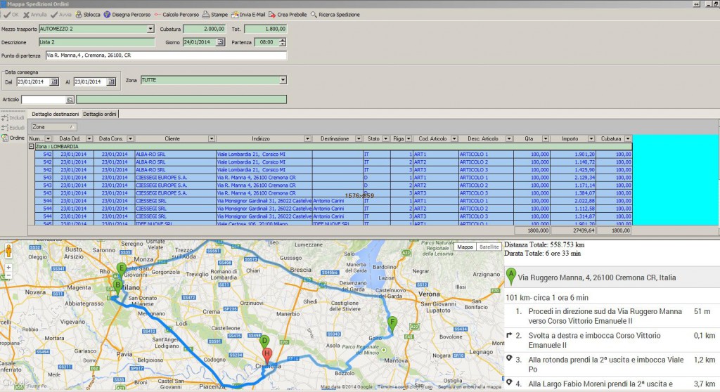Switch map to Satellite view
720x392 pixels.
coord(488,247)
